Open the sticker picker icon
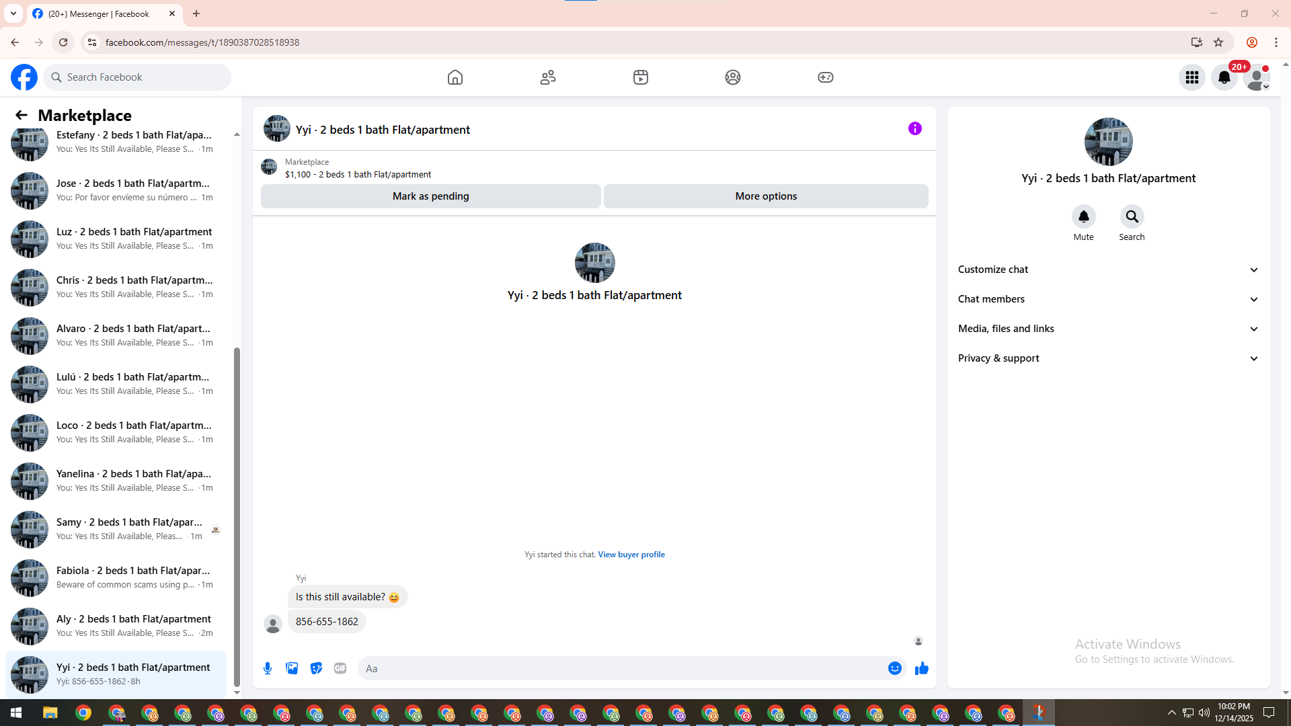This screenshot has width=1291, height=726. (x=316, y=668)
